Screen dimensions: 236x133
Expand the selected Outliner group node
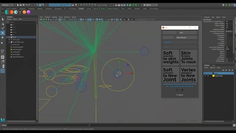tap(9, 37)
